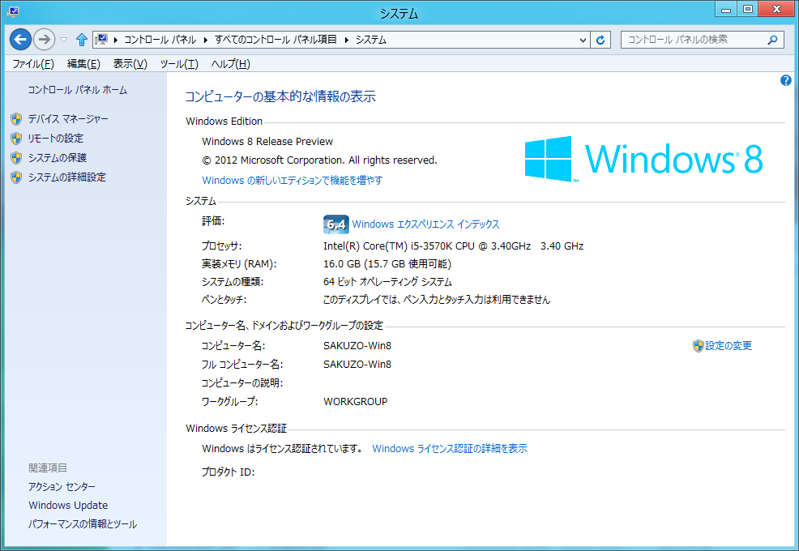Open デバイス マネージャー link
799x551 pixels.
(x=68, y=119)
